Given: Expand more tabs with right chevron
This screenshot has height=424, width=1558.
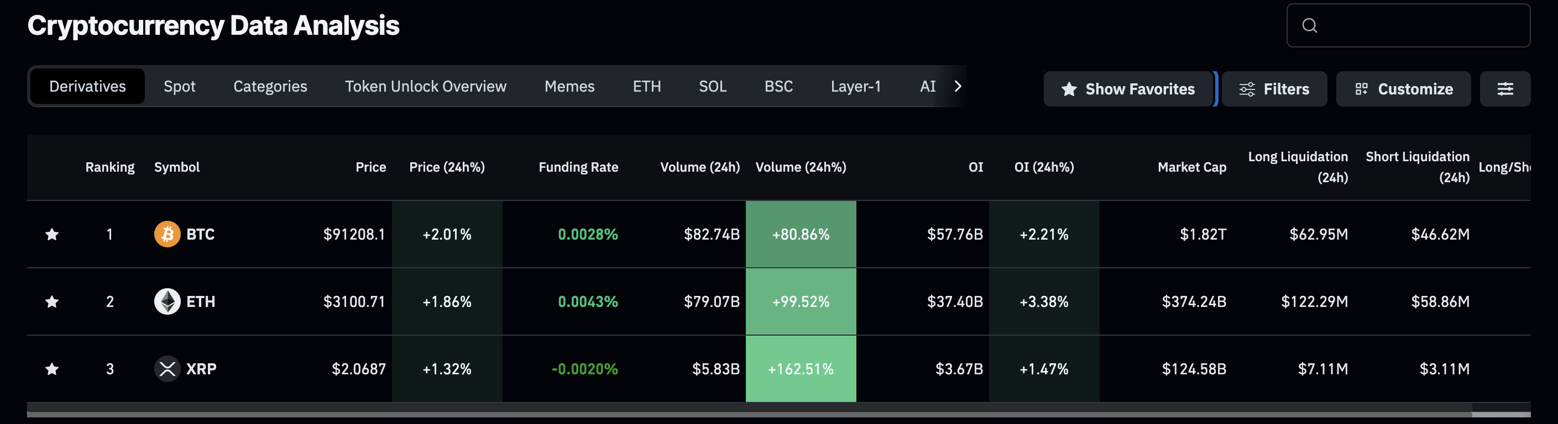Looking at the screenshot, I should 958,86.
